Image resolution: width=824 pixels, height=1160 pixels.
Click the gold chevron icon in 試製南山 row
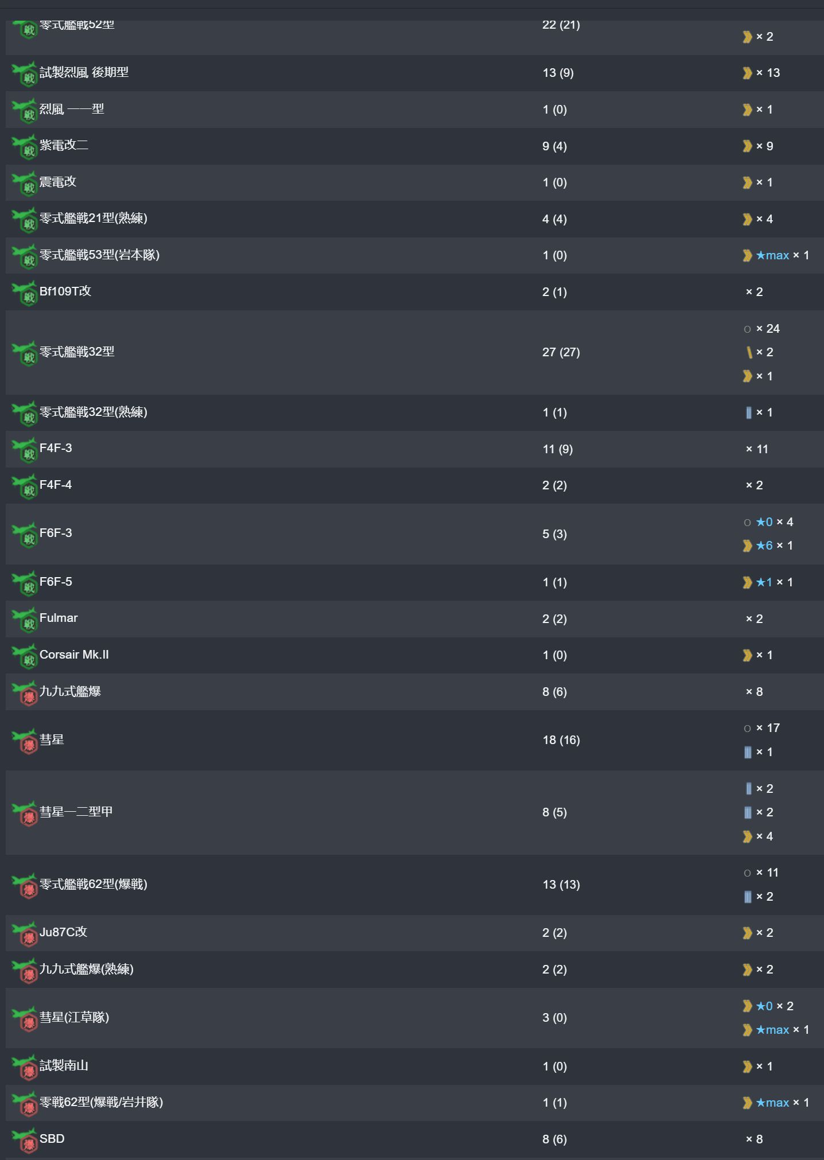click(x=747, y=1066)
